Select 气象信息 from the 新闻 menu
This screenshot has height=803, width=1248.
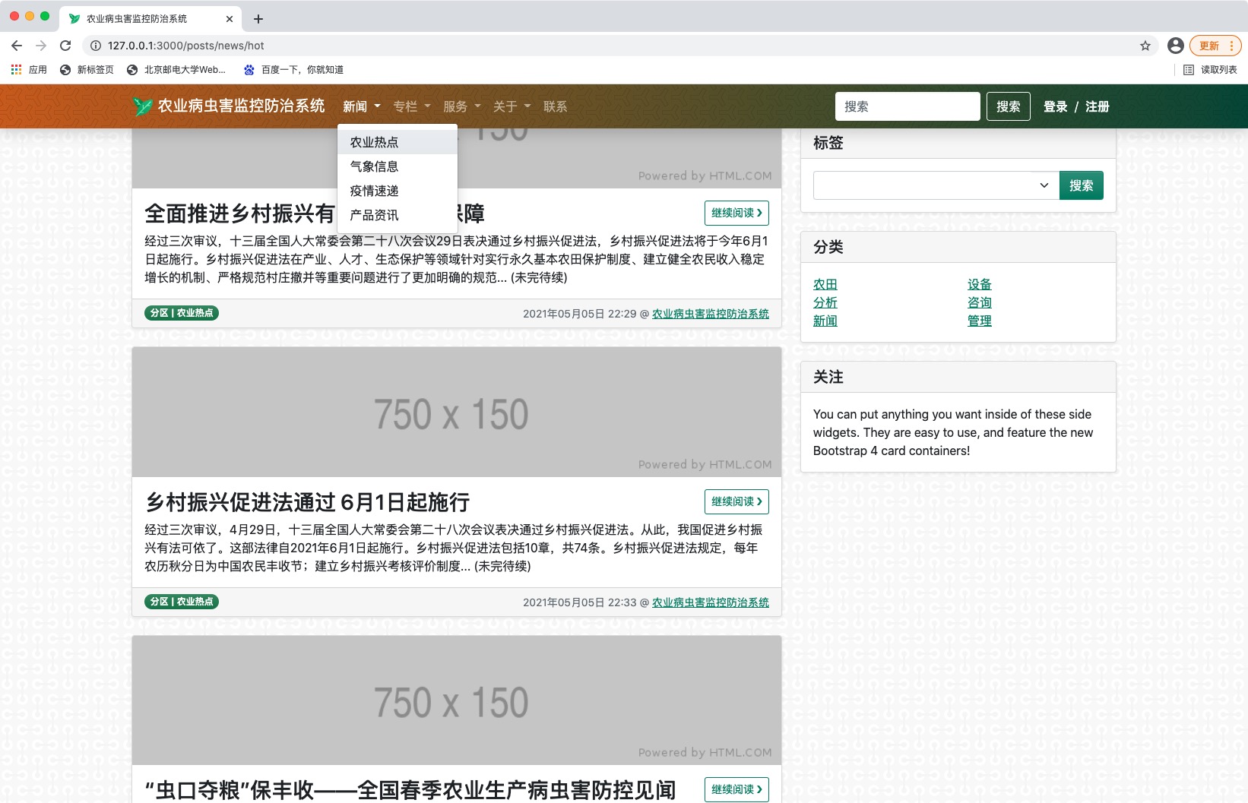coord(373,166)
